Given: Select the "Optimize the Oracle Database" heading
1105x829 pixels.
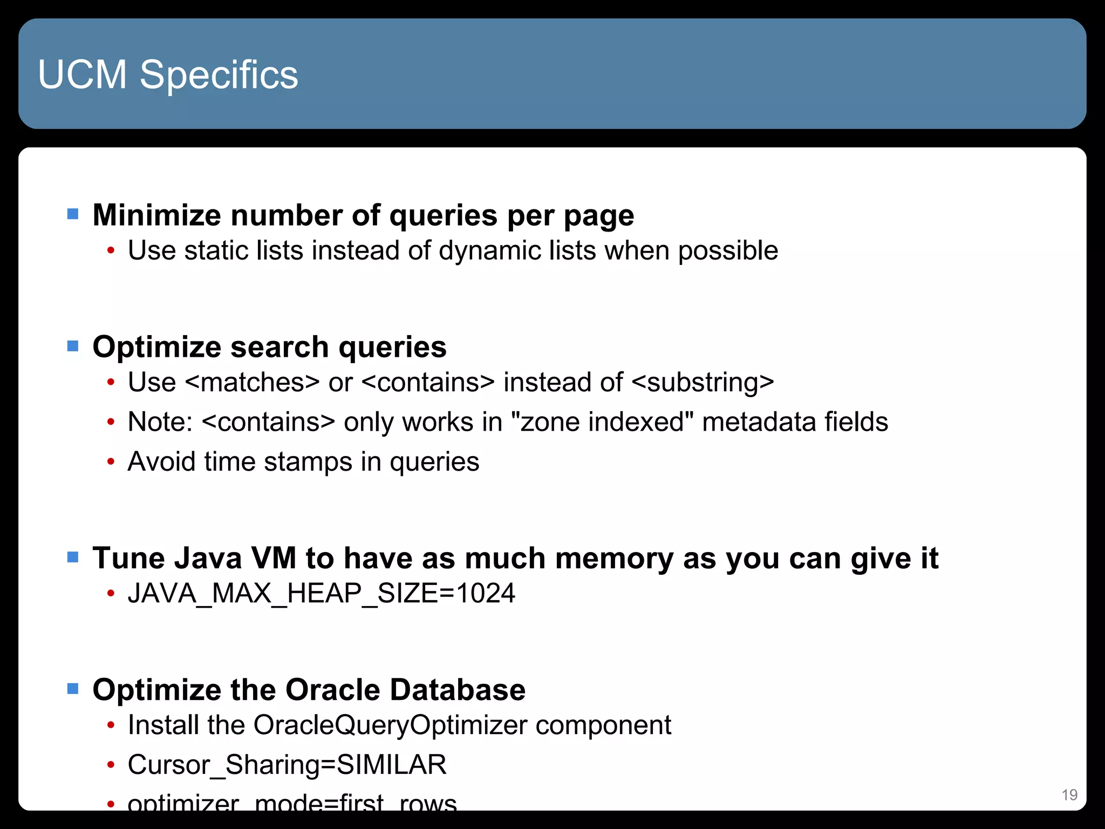Looking at the screenshot, I should point(309,690).
